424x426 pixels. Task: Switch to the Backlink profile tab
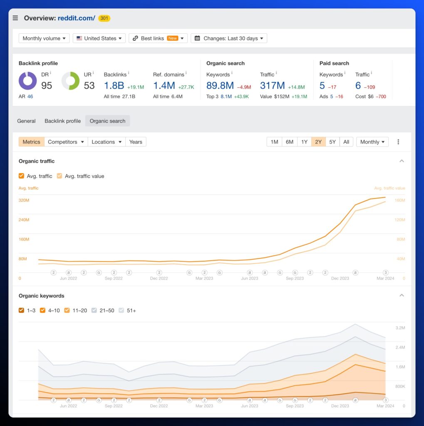(x=62, y=121)
